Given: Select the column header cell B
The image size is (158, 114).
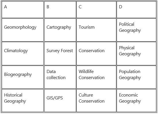Looking at the screenshot, I should [60, 10].
